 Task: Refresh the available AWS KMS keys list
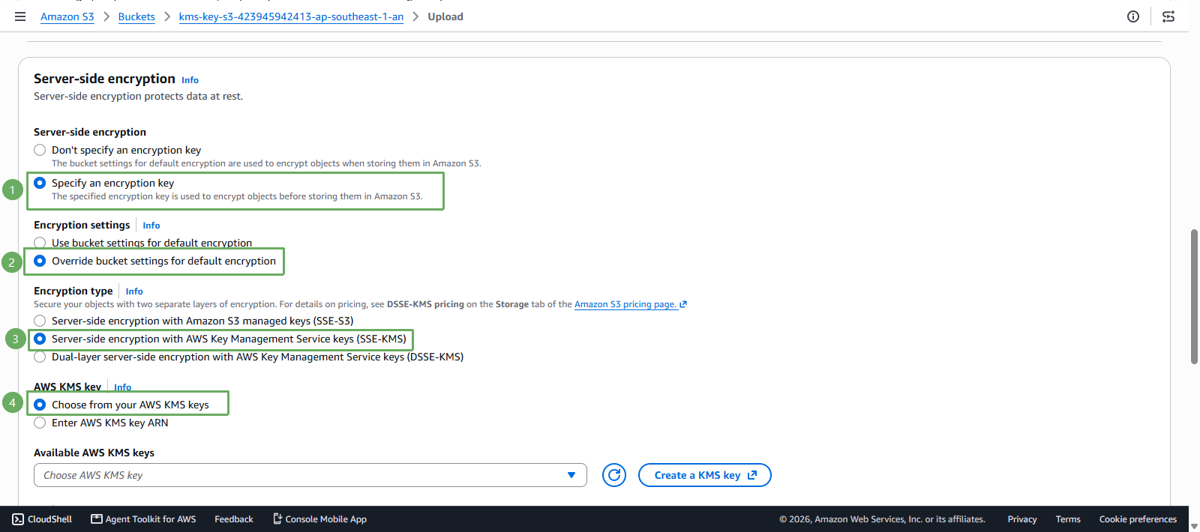click(x=614, y=475)
